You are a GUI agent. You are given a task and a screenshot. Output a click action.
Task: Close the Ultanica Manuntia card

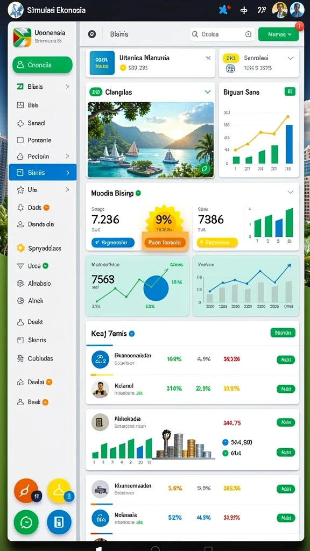click(x=208, y=58)
